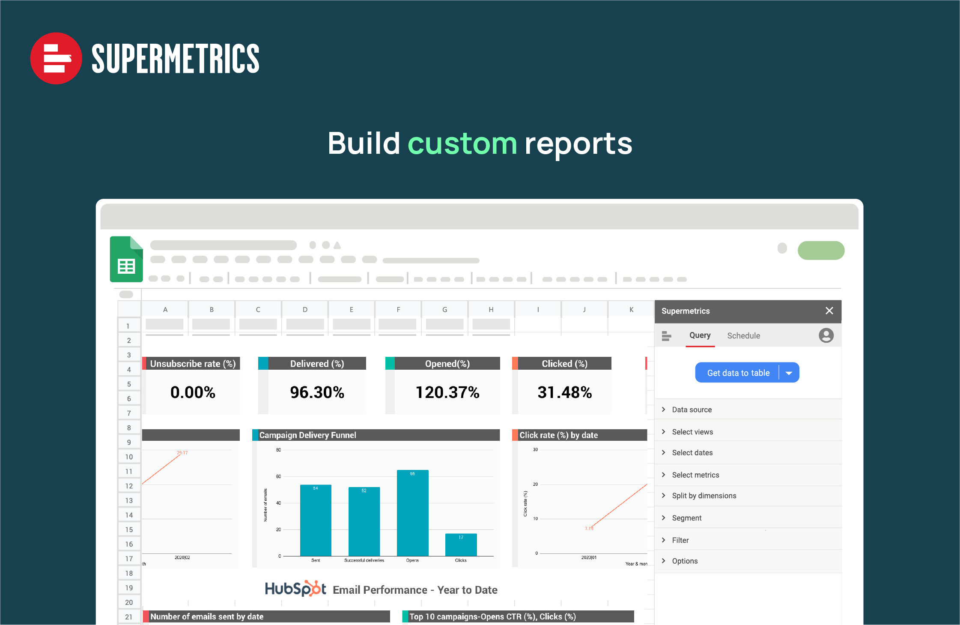
Task: Expand the Segment section
Action: click(x=686, y=517)
